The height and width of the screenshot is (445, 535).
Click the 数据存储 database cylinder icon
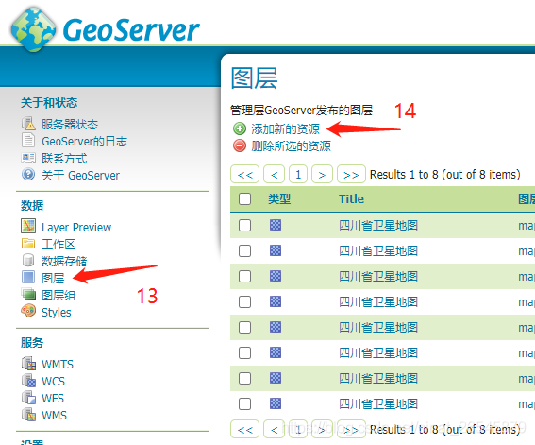[28, 260]
